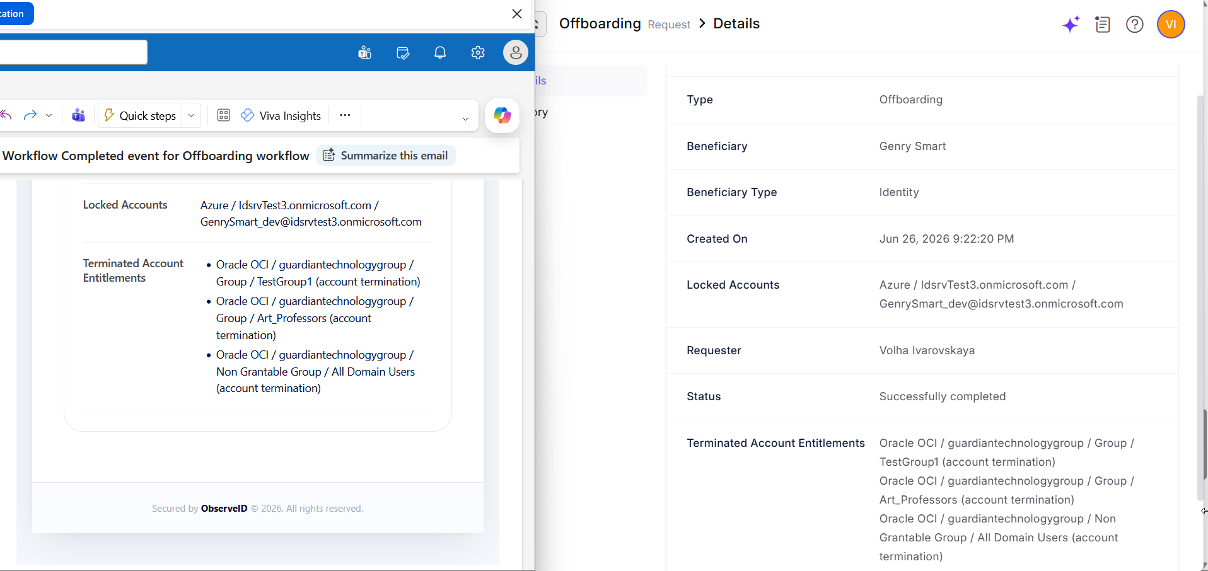
Task: Close the Outlook email popup window
Action: pyautogui.click(x=517, y=14)
